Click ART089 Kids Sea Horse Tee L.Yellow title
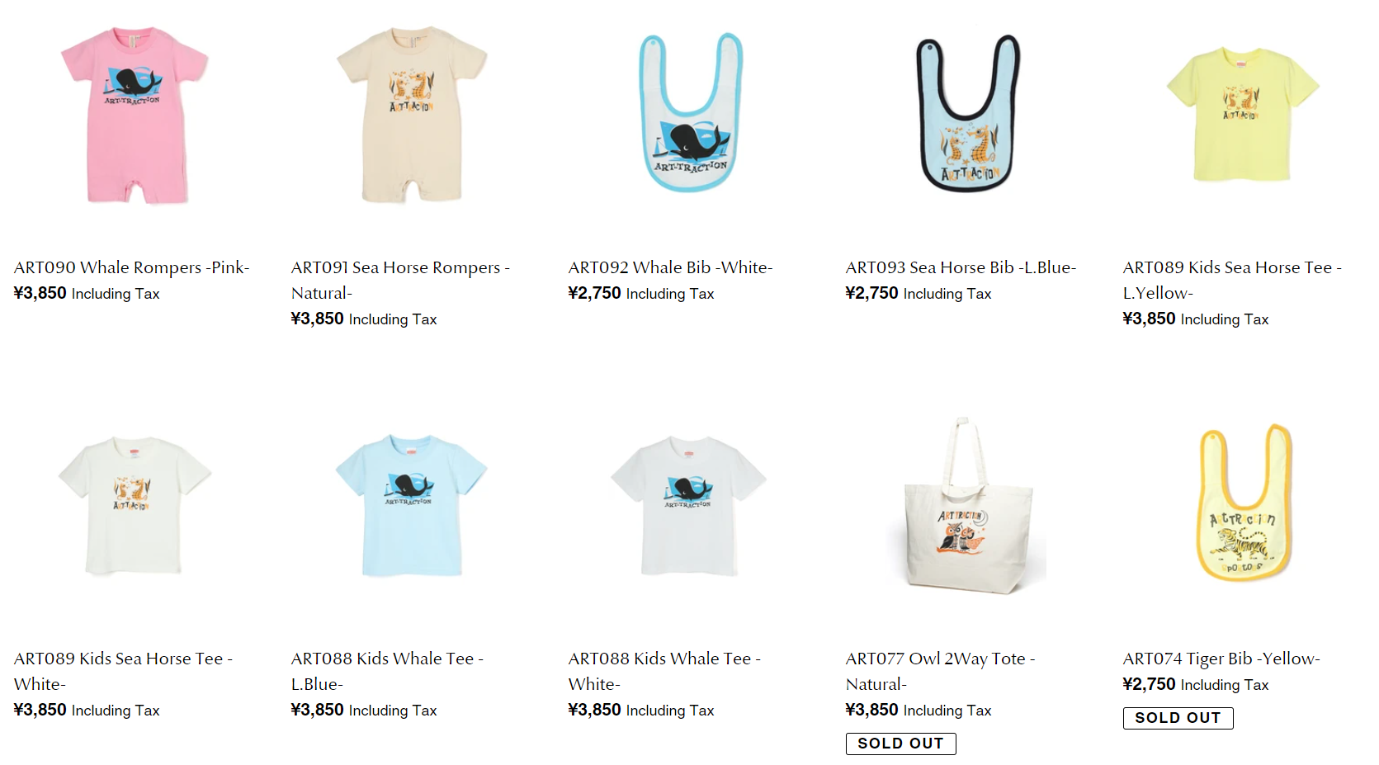 1232,280
